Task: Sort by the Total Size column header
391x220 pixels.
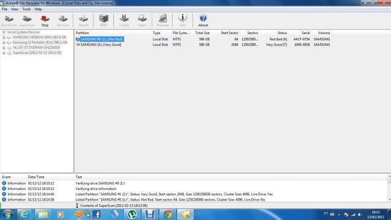Action: tap(202, 33)
